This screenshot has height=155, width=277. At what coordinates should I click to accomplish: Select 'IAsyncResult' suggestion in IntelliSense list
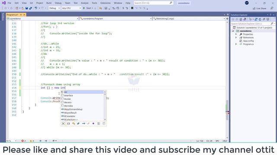(x=82, y=113)
